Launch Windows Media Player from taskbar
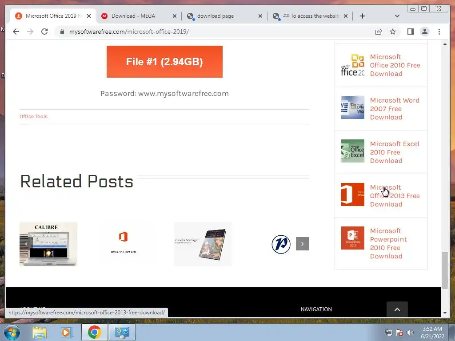 coord(67,332)
